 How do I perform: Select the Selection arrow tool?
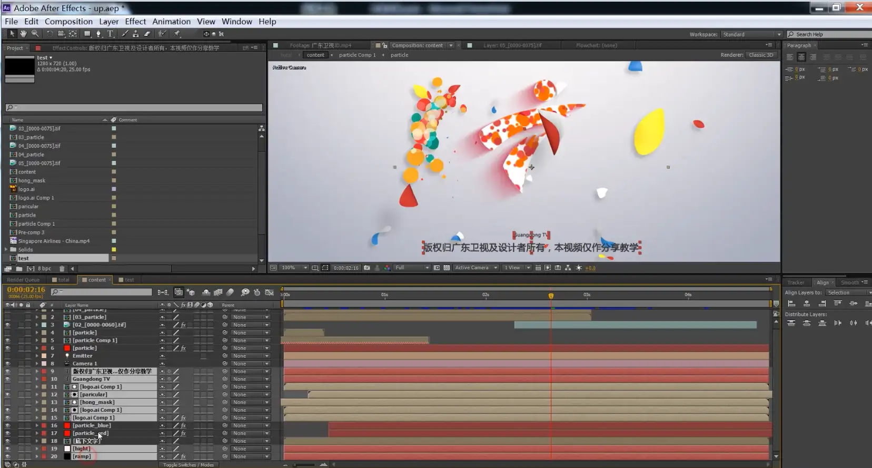(x=12, y=34)
